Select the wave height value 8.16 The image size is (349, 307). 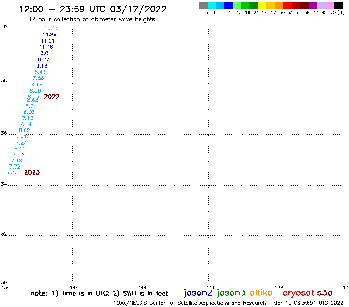coord(37,85)
